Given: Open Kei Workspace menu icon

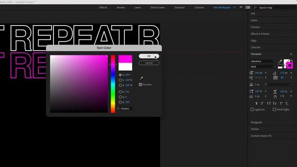Looking at the screenshot, I should click(234, 7).
